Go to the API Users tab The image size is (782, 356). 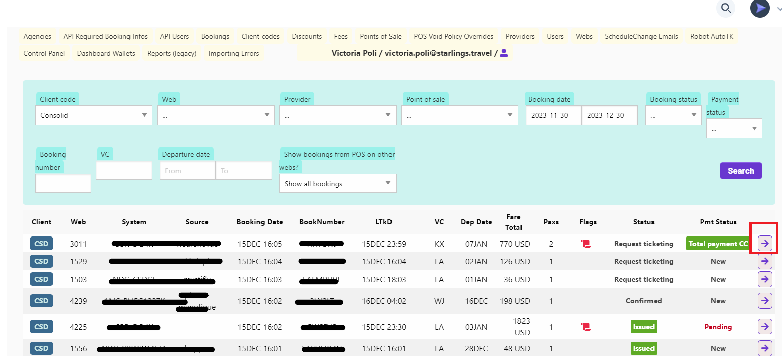coord(175,36)
